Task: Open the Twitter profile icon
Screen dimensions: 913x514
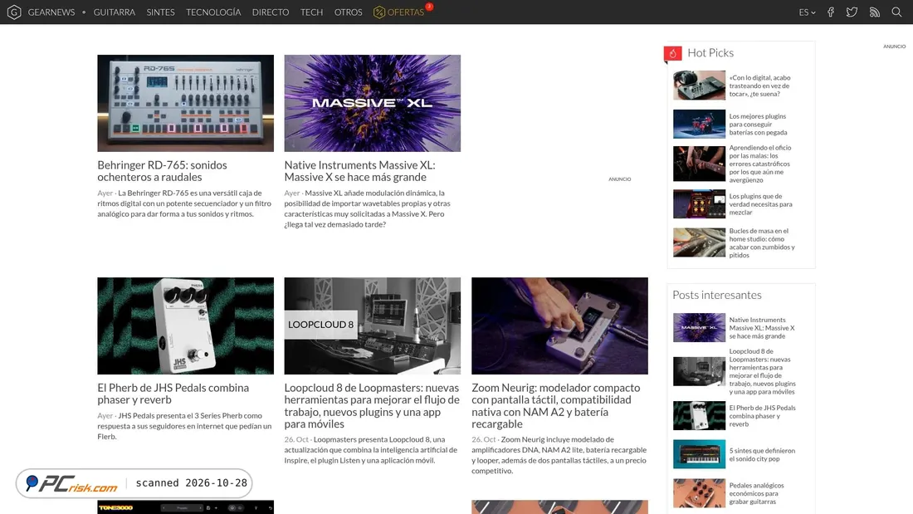Action: (852, 12)
